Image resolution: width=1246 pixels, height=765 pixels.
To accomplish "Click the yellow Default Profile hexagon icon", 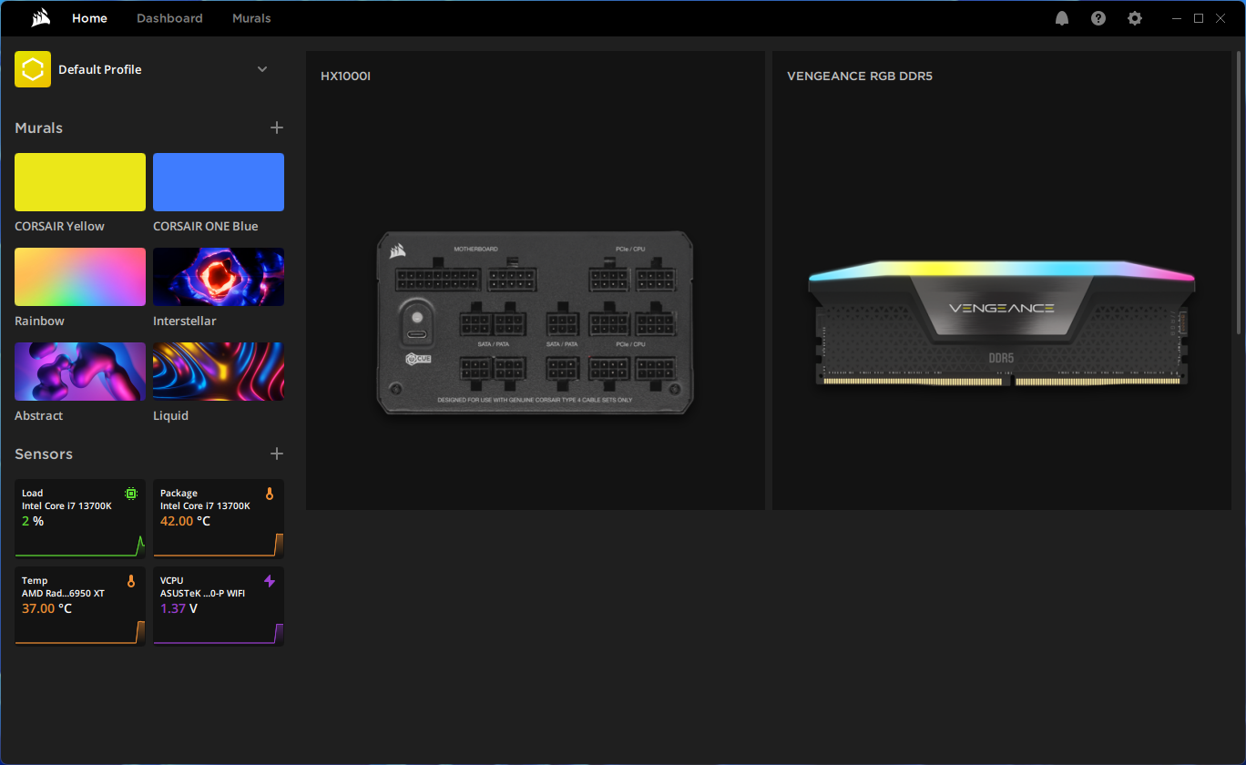I will (x=33, y=69).
